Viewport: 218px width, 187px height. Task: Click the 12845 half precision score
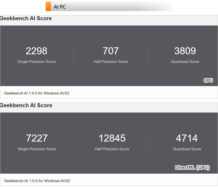112,138
